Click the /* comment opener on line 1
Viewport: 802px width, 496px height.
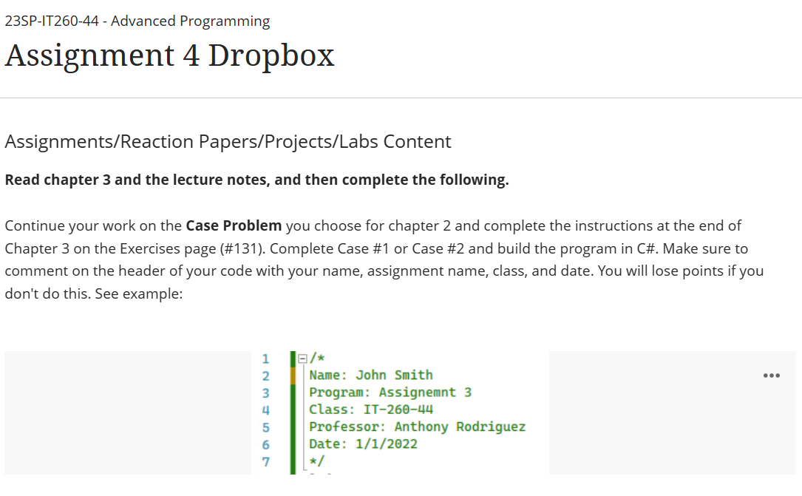tap(318, 359)
